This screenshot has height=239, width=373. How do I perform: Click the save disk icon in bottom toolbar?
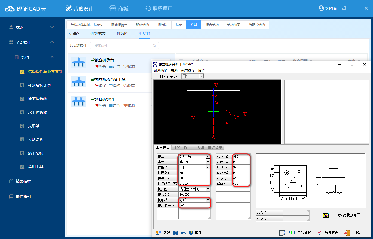176,233
